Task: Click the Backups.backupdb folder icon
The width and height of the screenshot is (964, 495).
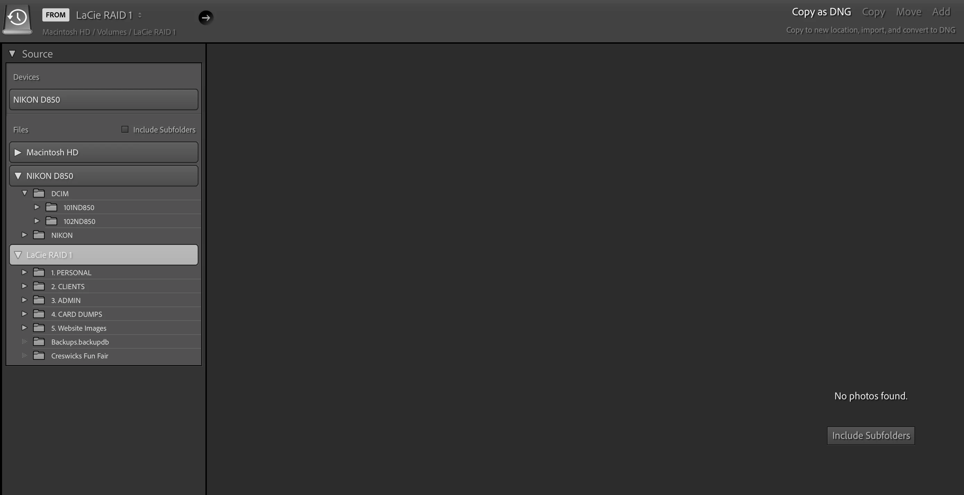Action: point(39,341)
